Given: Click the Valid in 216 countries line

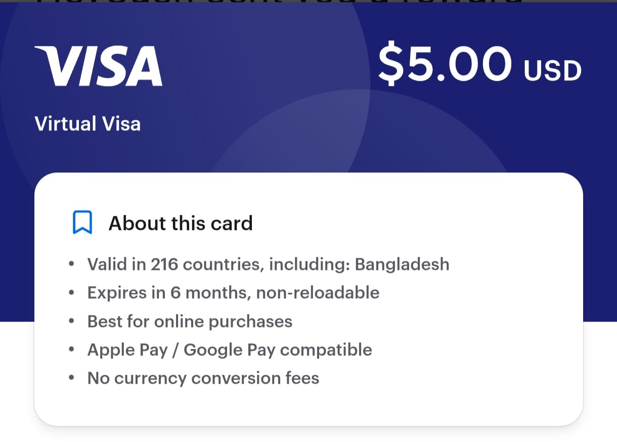Looking at the screenshot, I should [x=268, y=264].
